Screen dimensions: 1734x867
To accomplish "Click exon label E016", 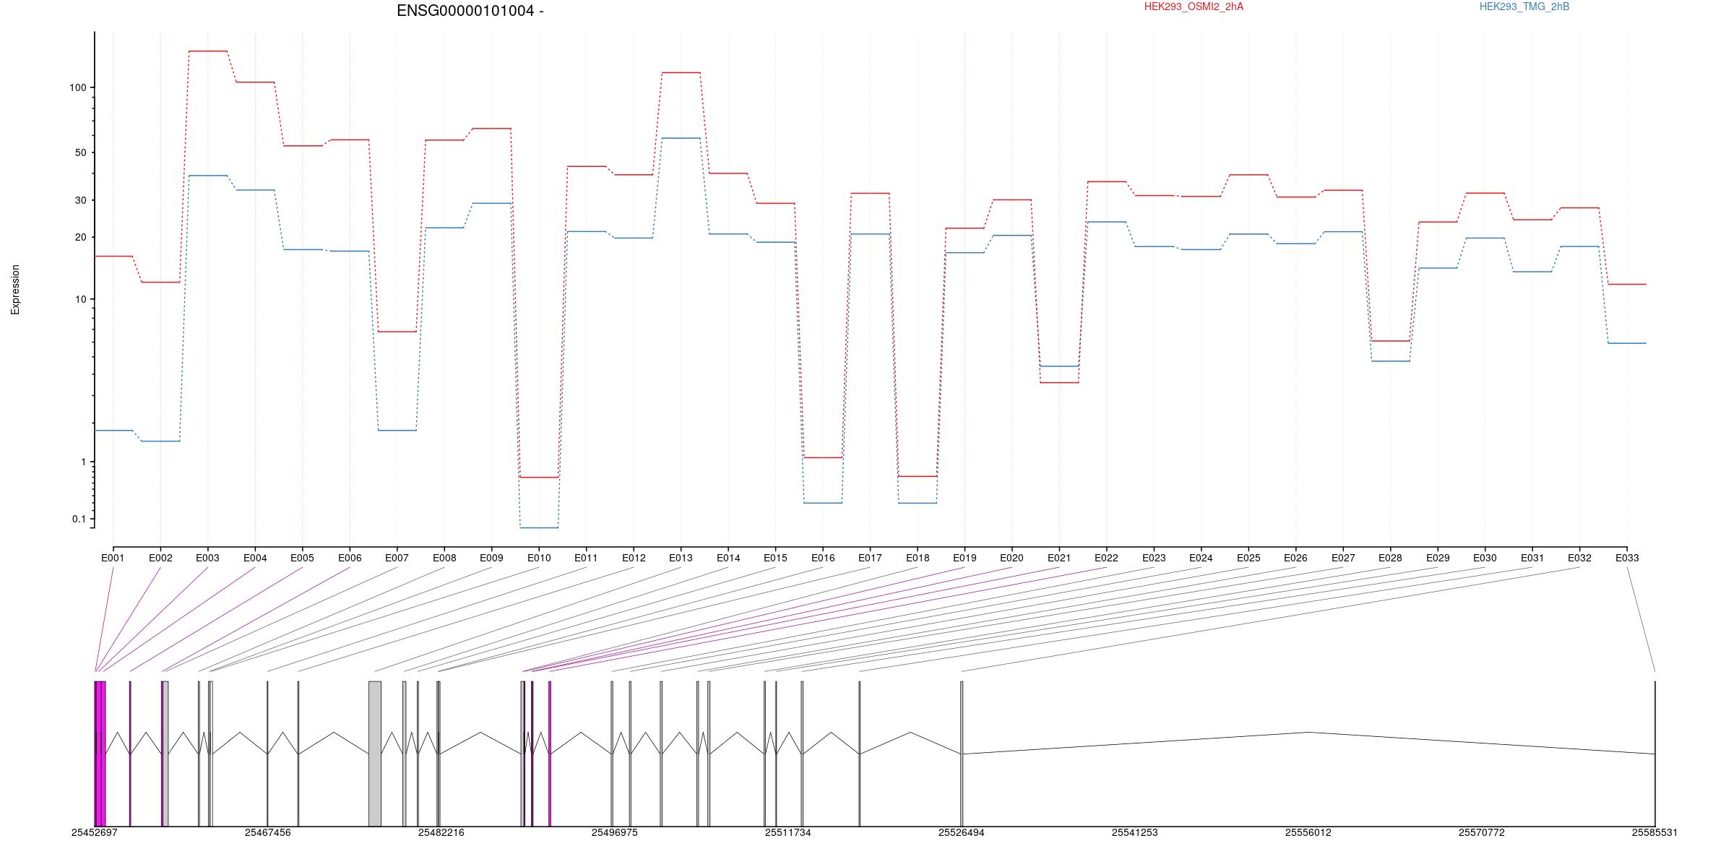I will (823, 558).
